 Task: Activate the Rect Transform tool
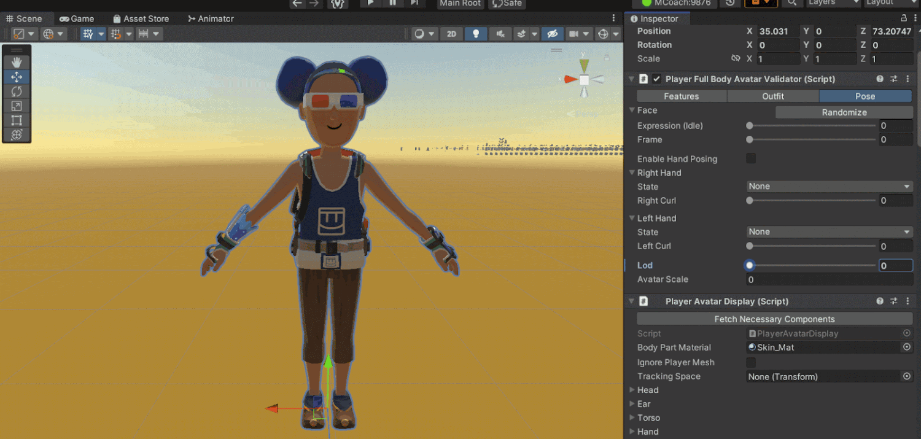click(17, 120)
